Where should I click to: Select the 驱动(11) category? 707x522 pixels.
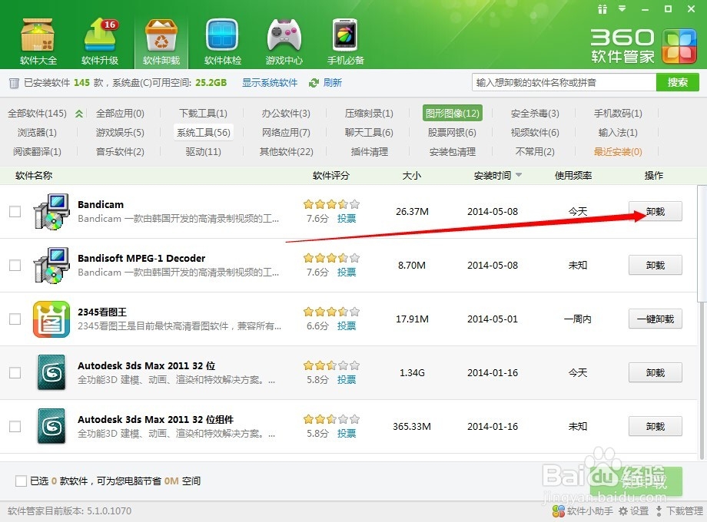click(x=204, y=152)
